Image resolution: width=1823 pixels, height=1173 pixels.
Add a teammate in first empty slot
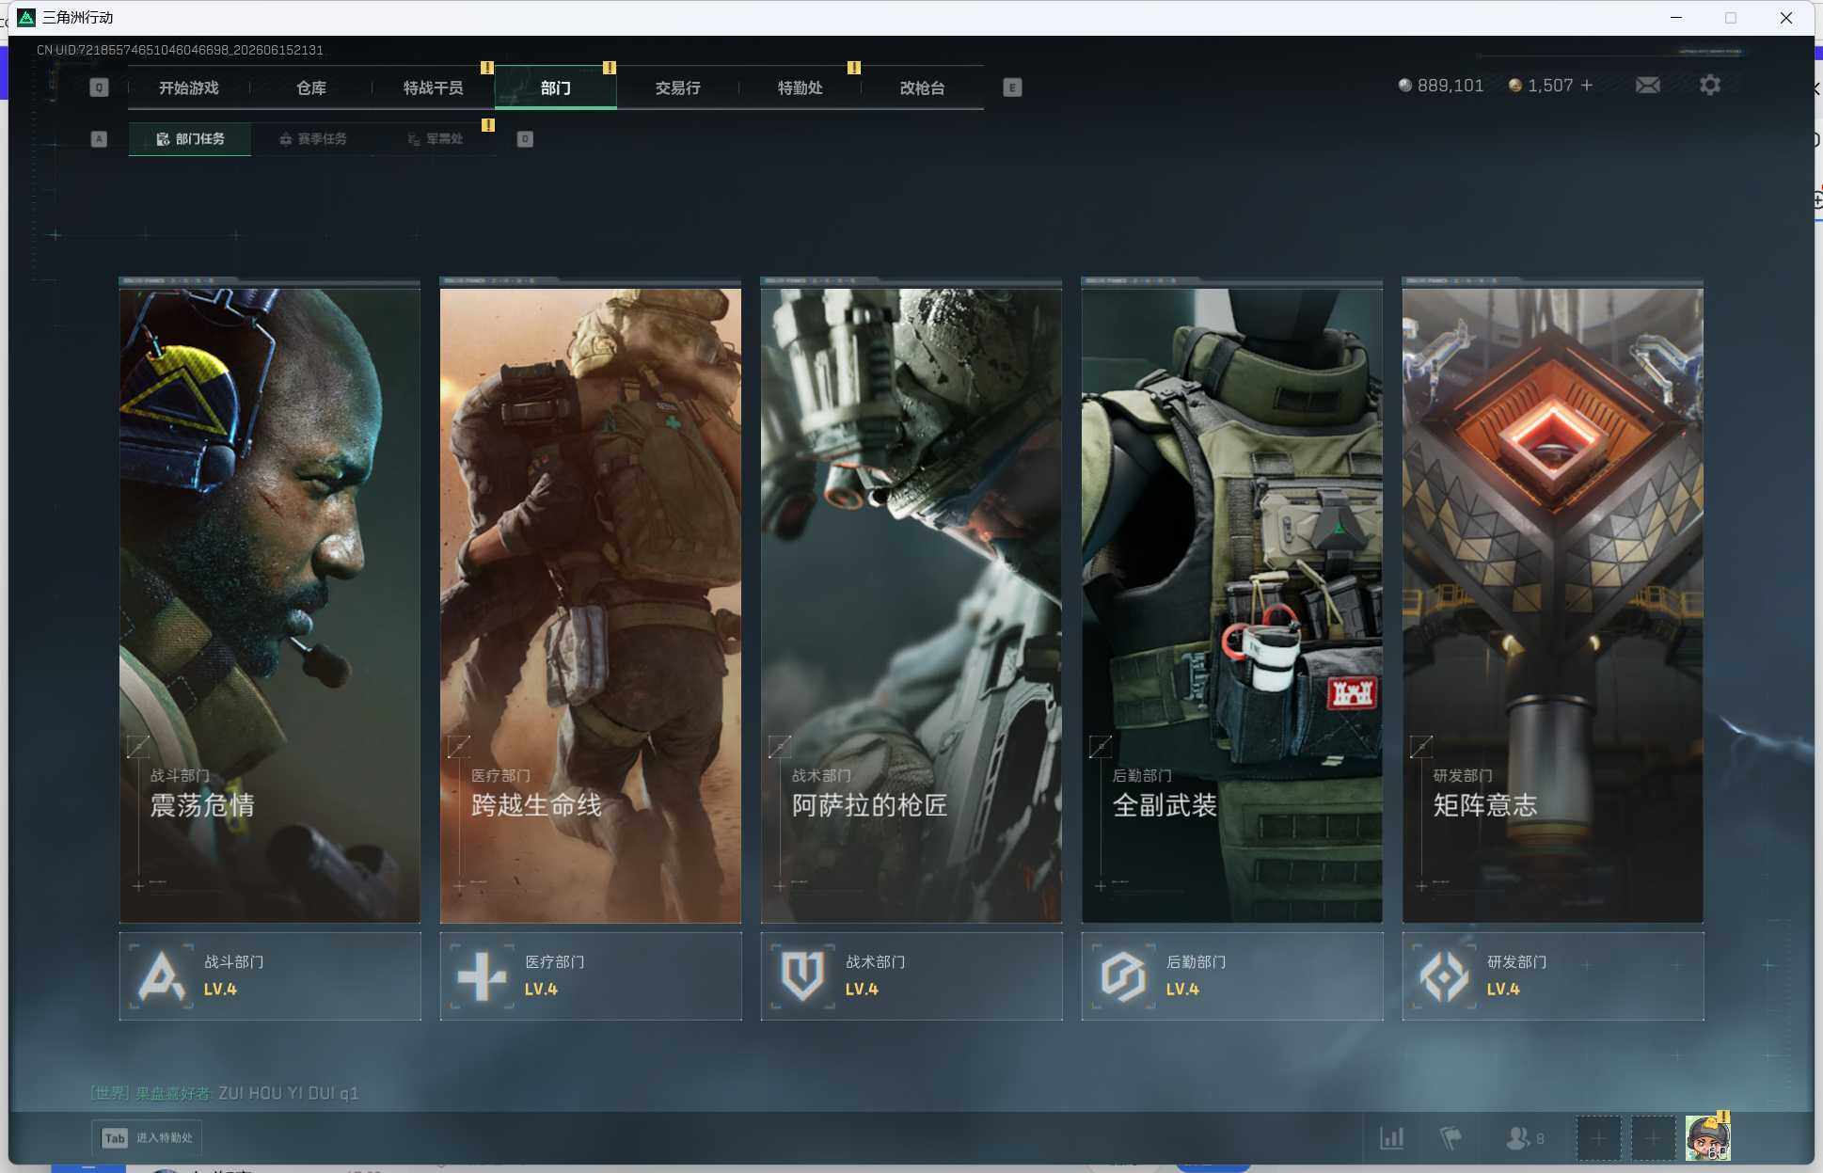pyautogui.click(x=1598, y=1138)
